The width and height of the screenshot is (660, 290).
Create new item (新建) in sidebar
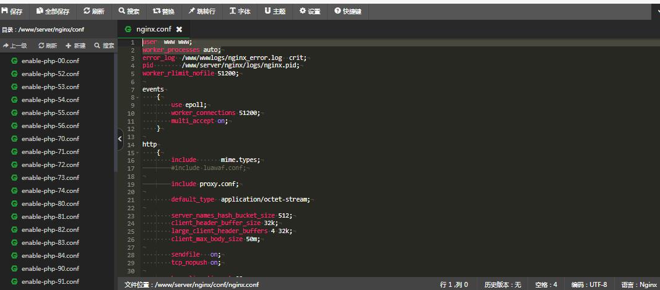[x=76, y=45]
